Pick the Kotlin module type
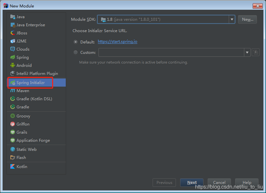Image resolution: width=266 pixels, height=193 pixels. click(36, 166)
